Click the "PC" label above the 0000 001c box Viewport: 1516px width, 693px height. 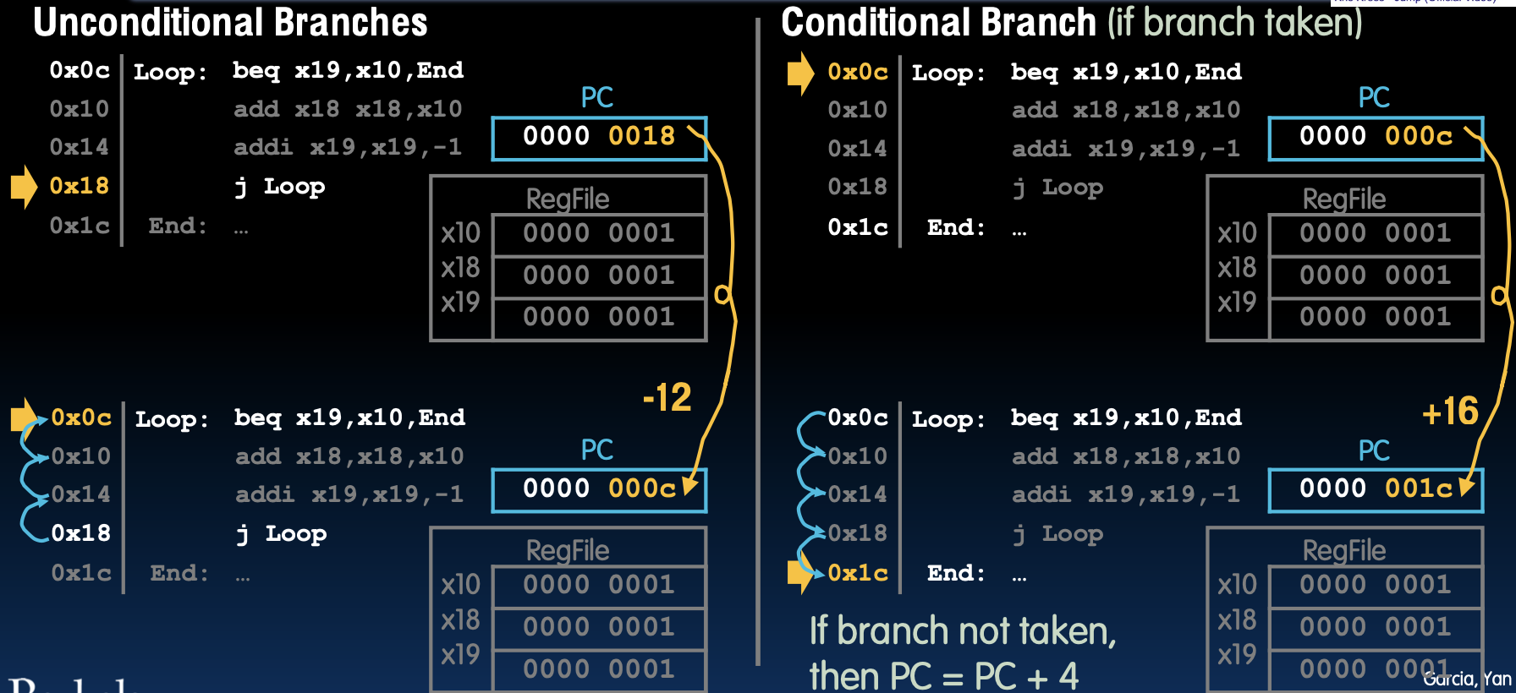pos(1374,450)
